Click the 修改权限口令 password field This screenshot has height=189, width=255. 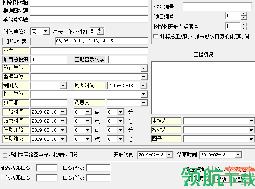pos(46,168)
